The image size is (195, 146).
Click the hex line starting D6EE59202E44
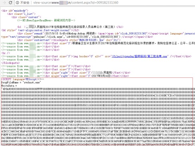click(x=98, y=122)
